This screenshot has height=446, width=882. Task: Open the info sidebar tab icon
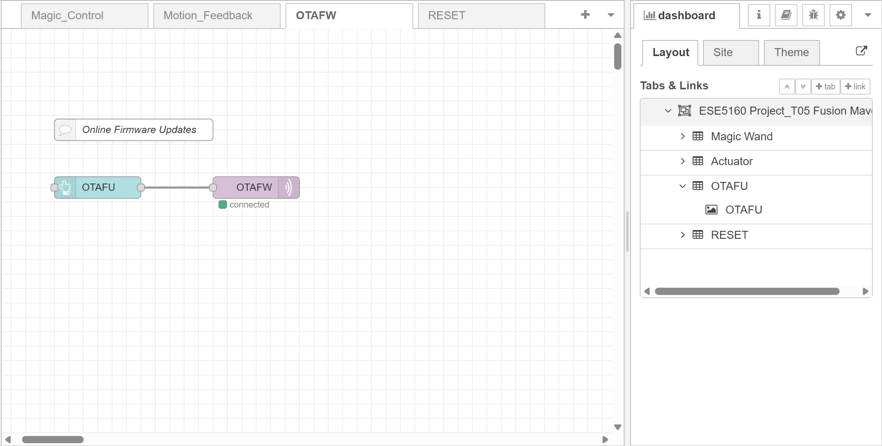coord(759,15)
